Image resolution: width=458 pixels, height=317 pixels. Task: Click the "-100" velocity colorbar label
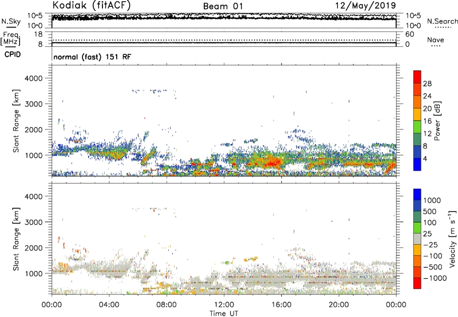pyautogui.click(x=433, y=256)
